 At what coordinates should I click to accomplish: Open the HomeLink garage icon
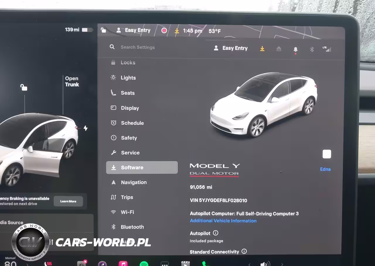(279, 49)
